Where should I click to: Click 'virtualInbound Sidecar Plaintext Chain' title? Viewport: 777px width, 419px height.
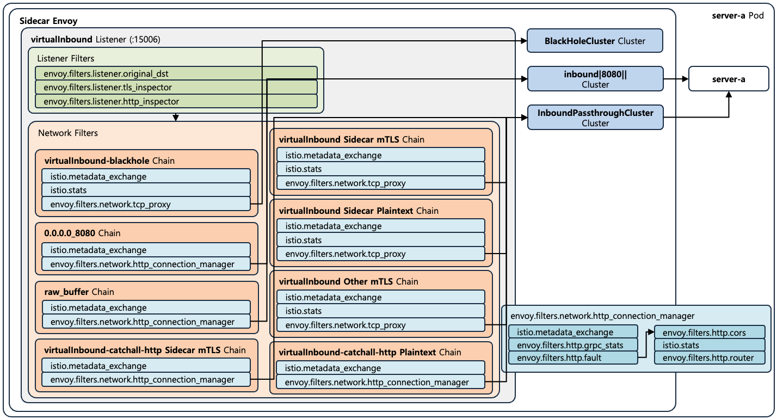(359, 211)
